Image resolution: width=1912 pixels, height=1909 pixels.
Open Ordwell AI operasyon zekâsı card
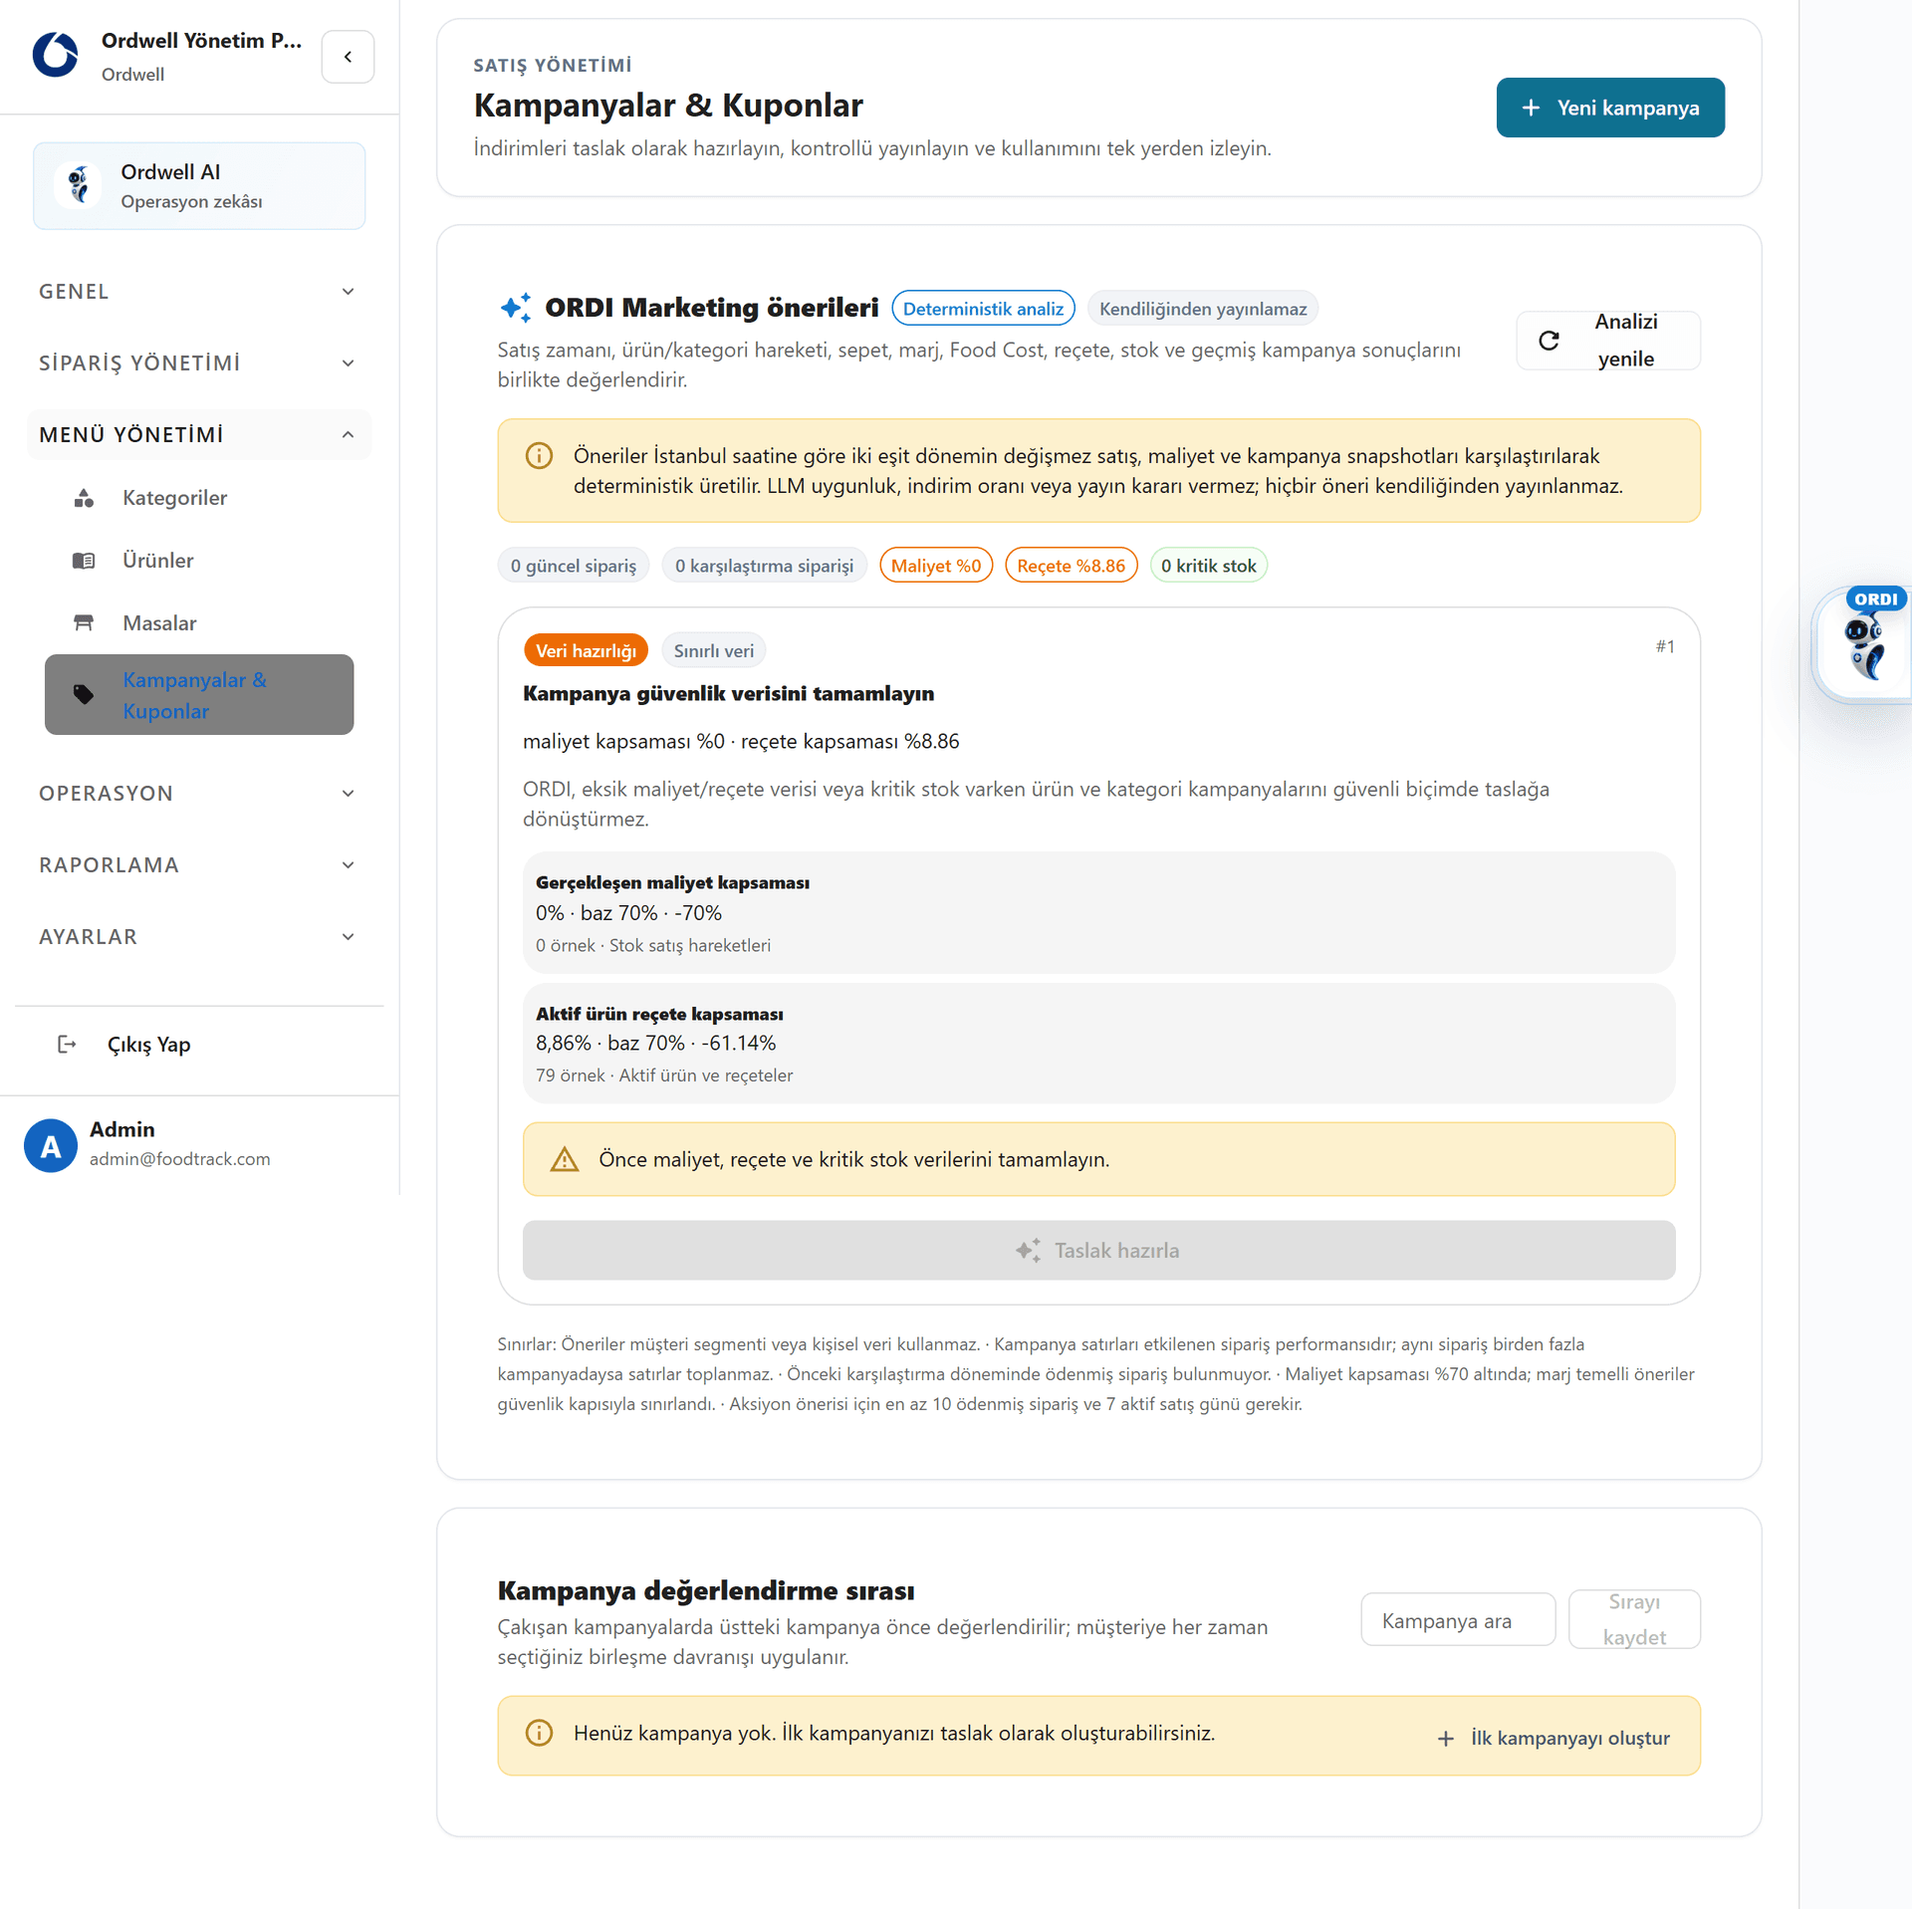click(x=199, y=186)
